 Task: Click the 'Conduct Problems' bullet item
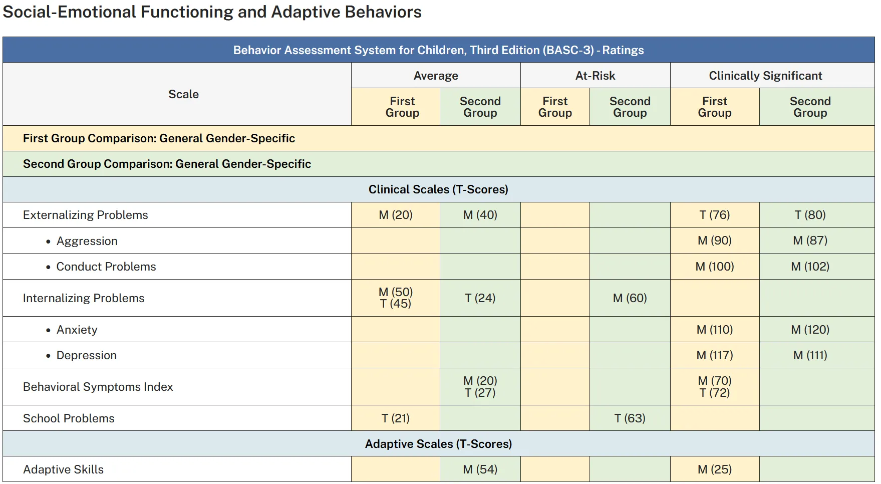[x=106, y=267]
